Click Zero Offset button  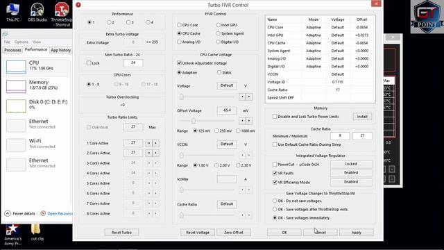pos(234,233)
